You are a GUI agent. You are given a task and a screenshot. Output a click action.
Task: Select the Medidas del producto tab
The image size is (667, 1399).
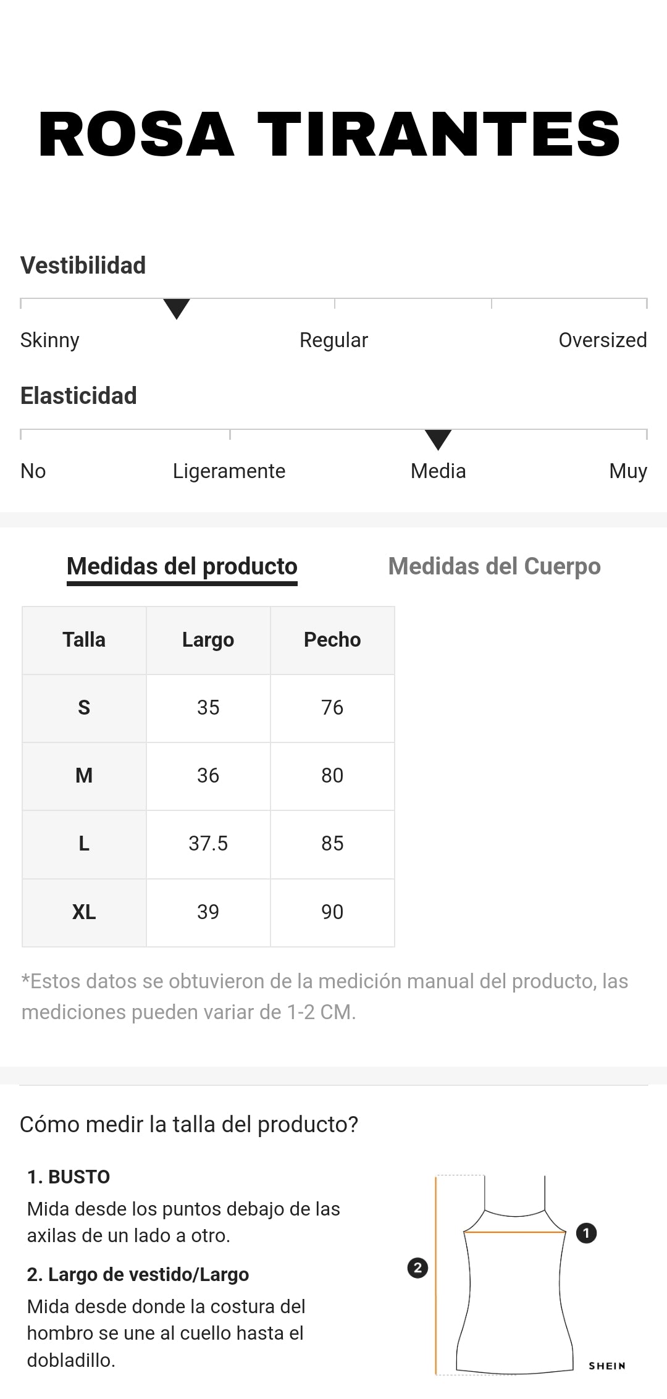(182, 566)
